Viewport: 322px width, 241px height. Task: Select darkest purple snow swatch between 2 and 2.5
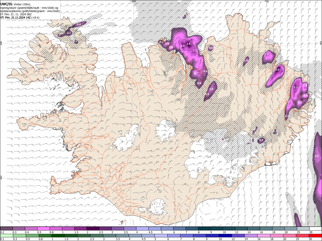[x=93, y=229]
